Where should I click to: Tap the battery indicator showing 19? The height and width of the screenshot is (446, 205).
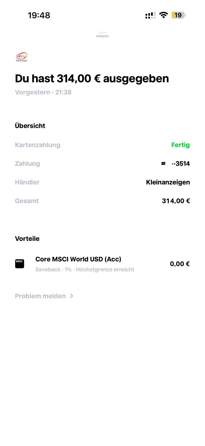click(179, 15)
